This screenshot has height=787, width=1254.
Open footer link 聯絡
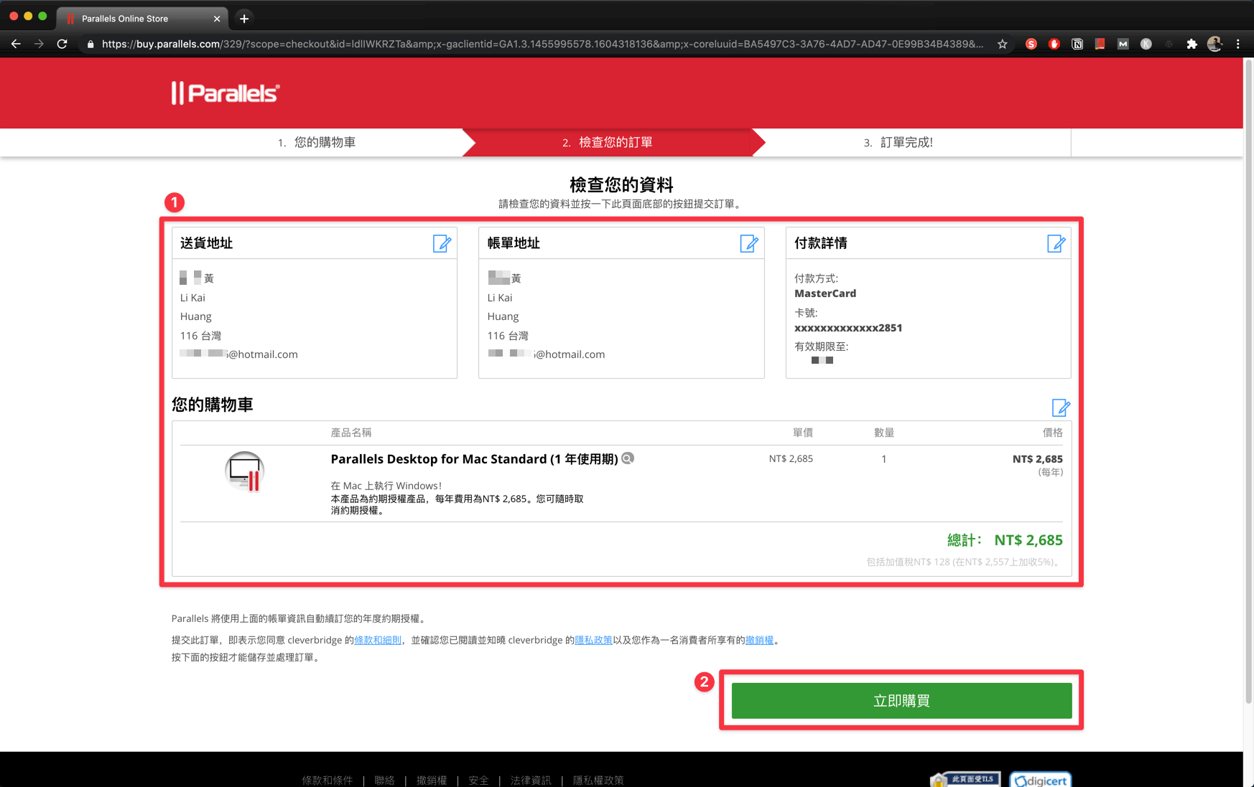coord(384,780)
